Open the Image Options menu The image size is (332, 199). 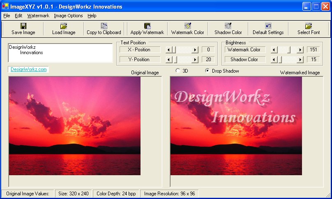[x=68, y=16]
